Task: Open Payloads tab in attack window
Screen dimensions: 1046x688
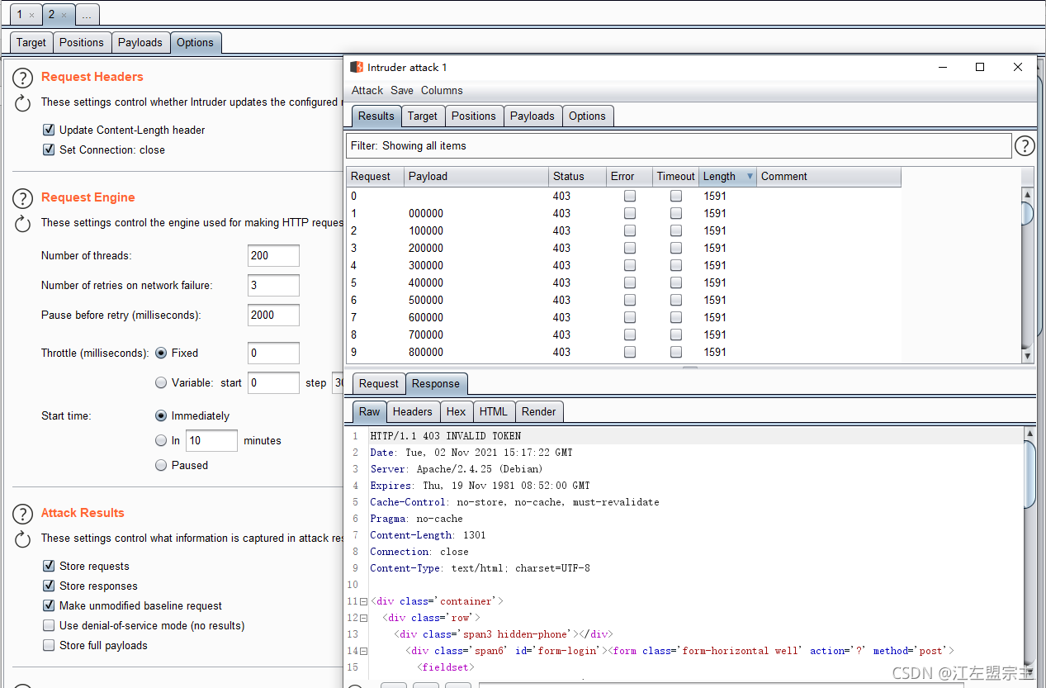Action: pos(532,116)
